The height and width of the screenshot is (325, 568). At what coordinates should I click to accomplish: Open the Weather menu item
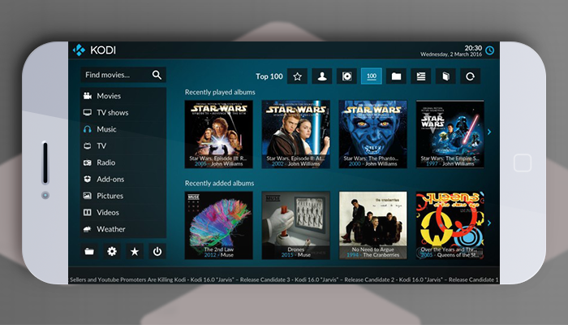pyautogui.click(x=123, y=229)
